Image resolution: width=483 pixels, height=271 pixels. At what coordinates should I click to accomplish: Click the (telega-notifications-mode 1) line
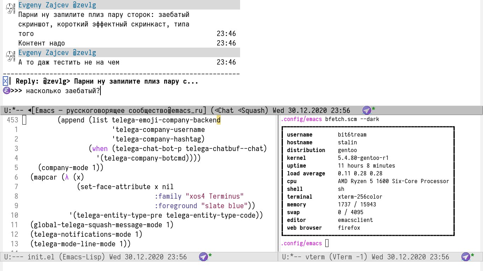click(x=86, y=234)
